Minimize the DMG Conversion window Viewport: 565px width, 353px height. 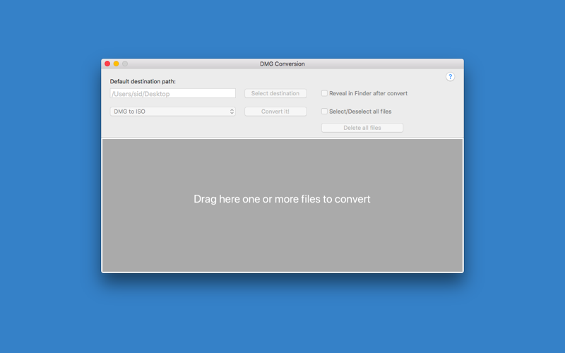tap(116, 64)
